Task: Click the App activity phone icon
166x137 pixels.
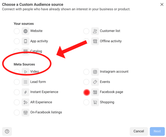Action: click(x=25, y=41)
